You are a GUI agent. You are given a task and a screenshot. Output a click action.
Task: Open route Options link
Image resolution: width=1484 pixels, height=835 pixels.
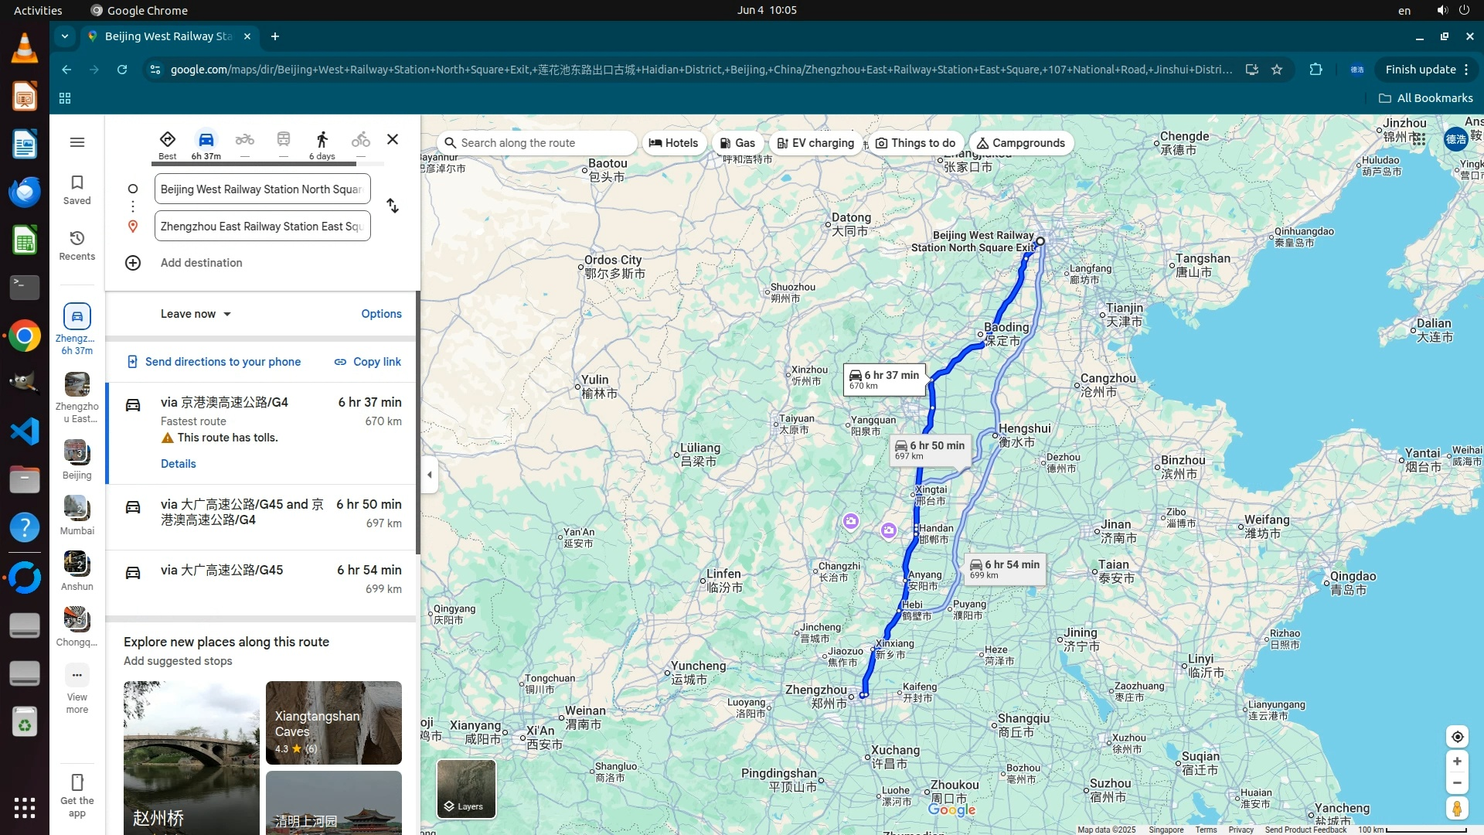click(x=381, y=314)
